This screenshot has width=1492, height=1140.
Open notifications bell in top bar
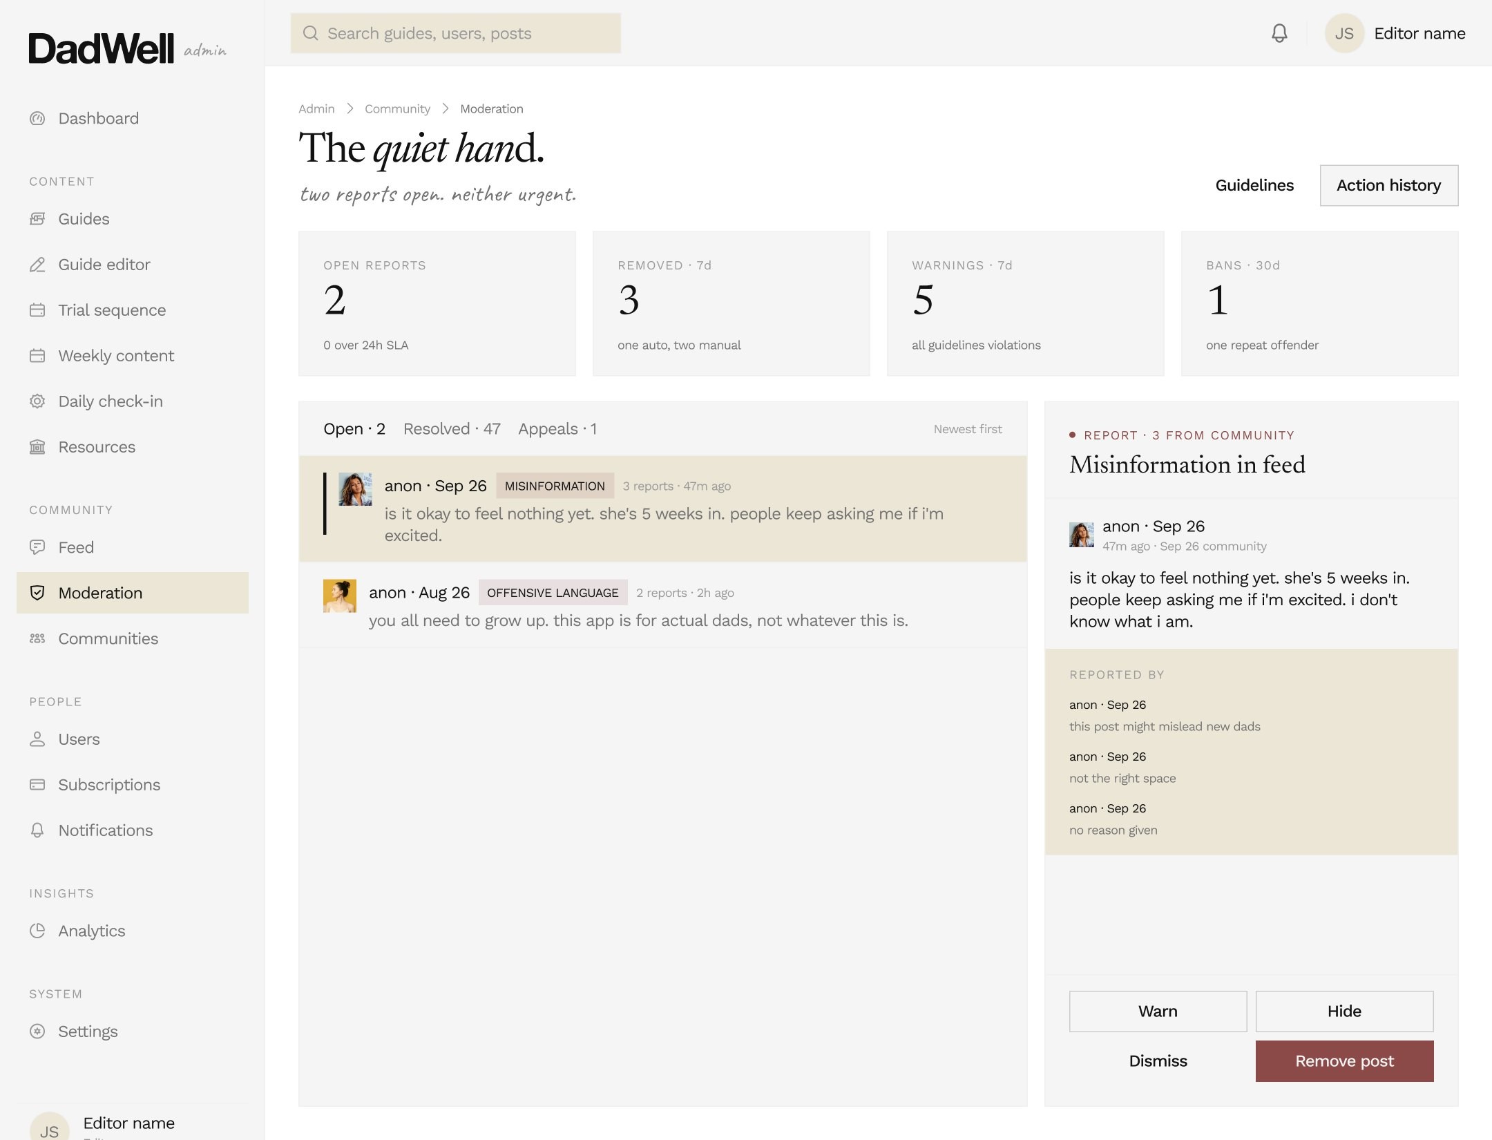point(1279,33)
